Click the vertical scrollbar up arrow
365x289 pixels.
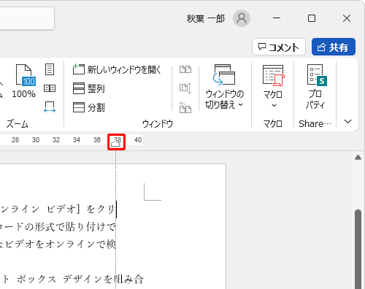click(358, 158)
